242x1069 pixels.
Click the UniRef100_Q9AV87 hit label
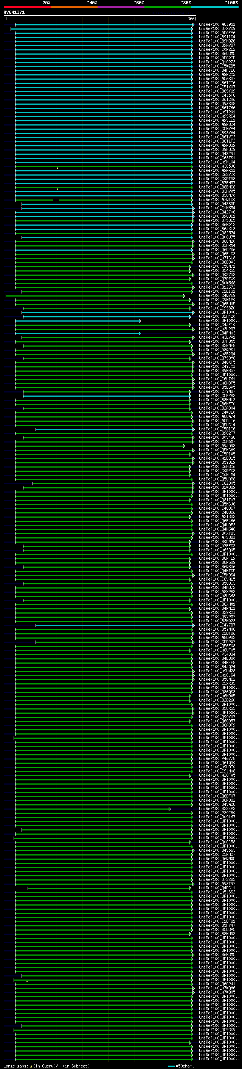[x=217, y=45]
